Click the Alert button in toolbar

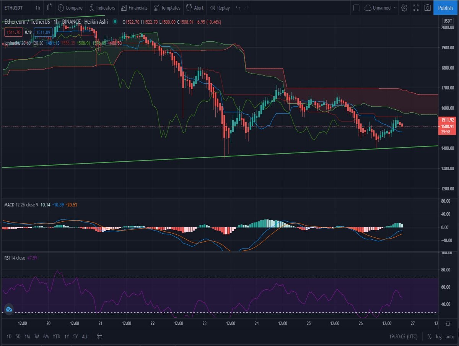click(195, 8)
